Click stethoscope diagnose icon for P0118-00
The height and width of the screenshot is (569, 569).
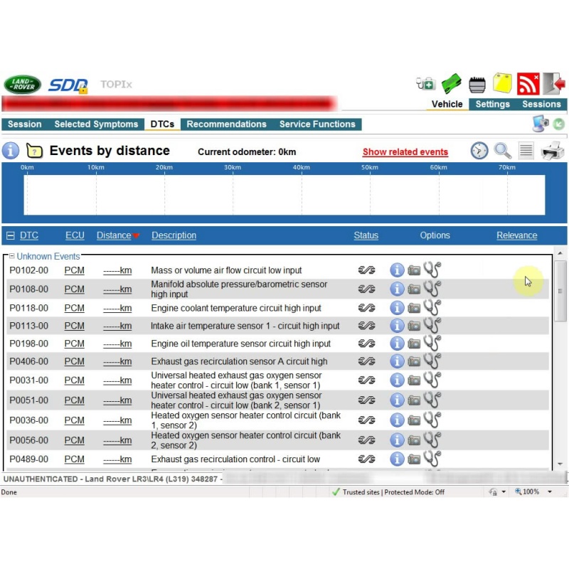(x=432, y=307)
